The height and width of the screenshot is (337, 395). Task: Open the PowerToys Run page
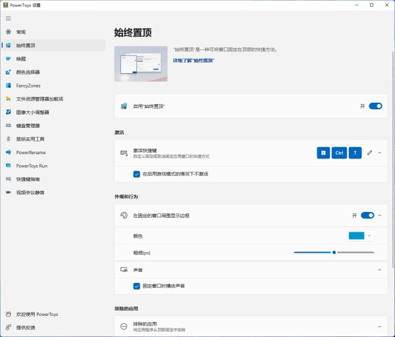coord(53,166)
